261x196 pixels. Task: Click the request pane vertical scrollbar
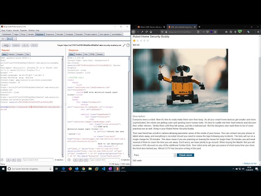click(63, 107)
